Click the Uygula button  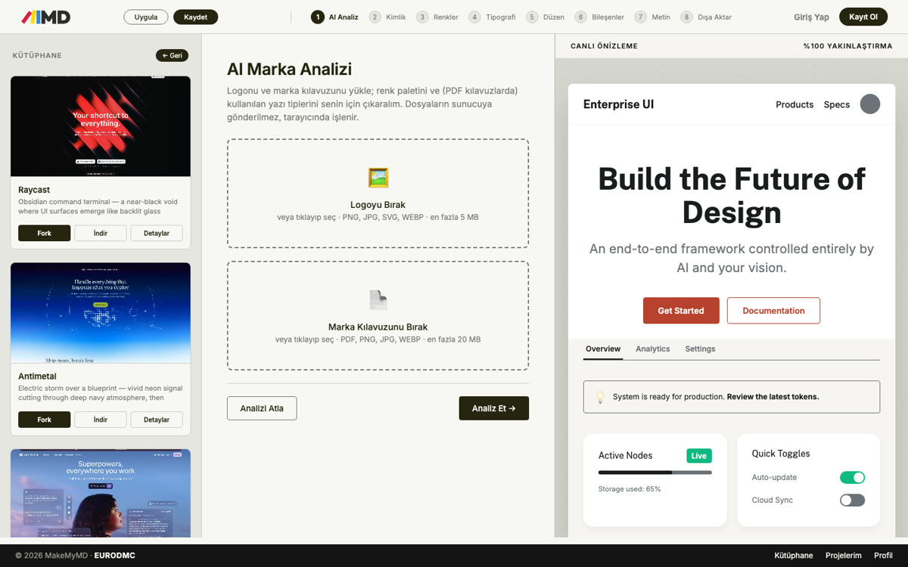pyautogui.click(x=146, y=17)
